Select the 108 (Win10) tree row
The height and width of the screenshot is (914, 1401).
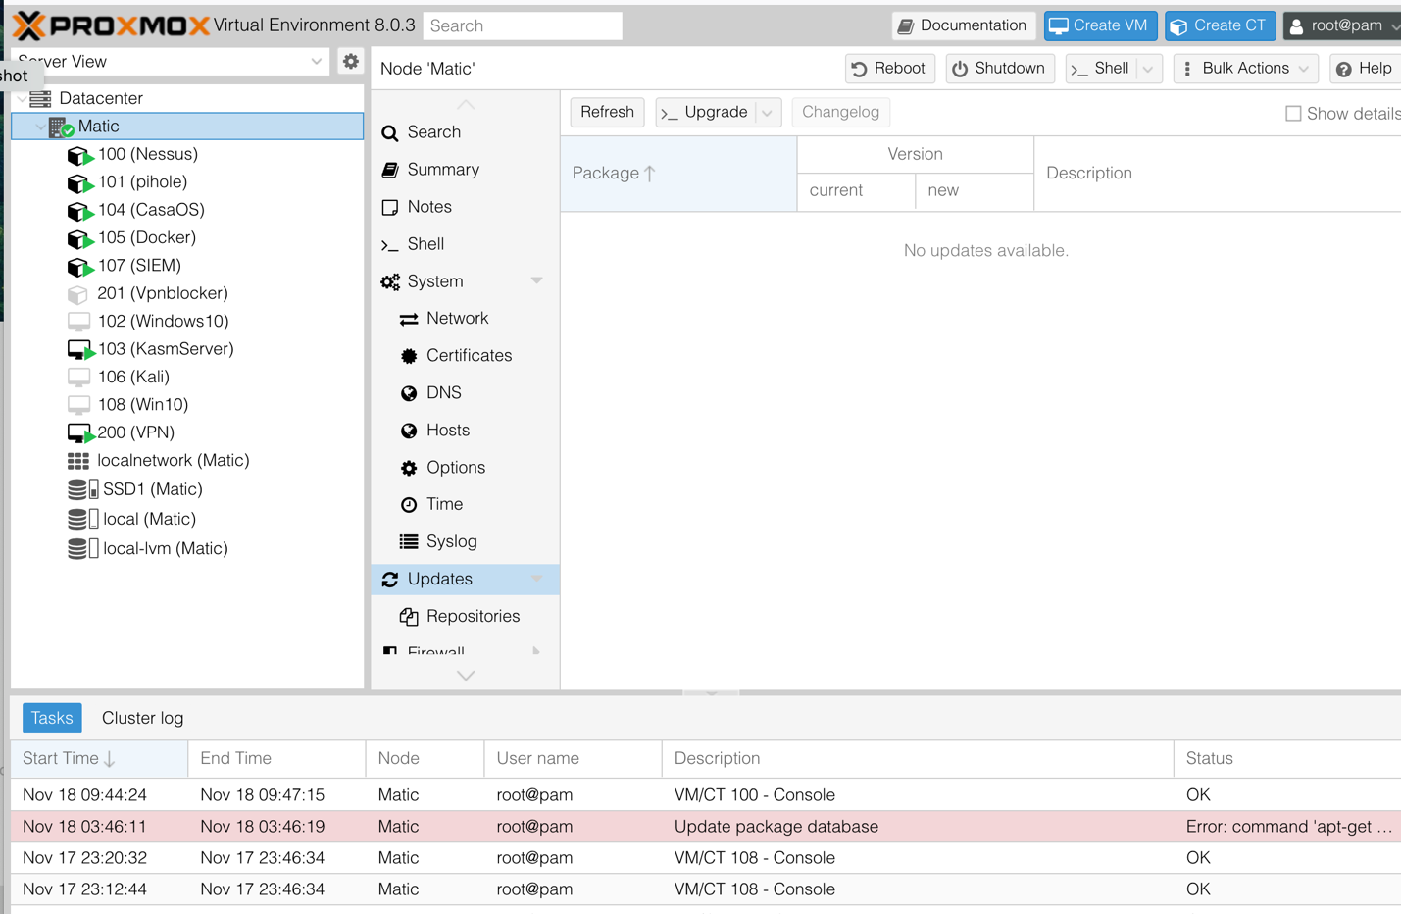[x=187, y=405]
